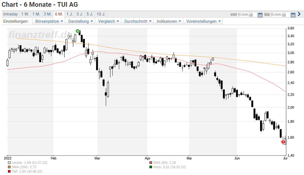Open the Indikatoren dropdown menu

point(168,21)
